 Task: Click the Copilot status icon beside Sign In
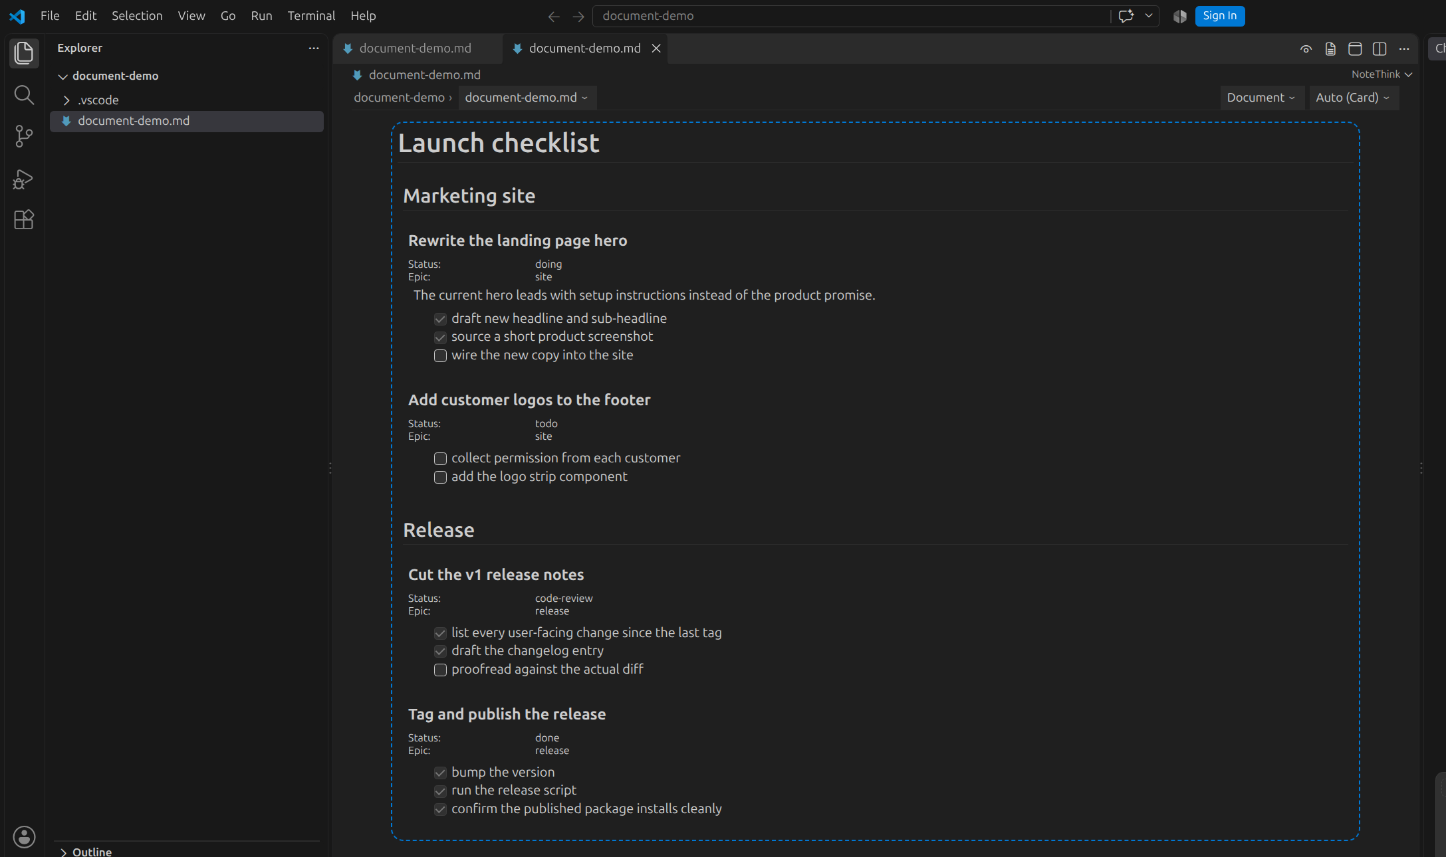1180,16
